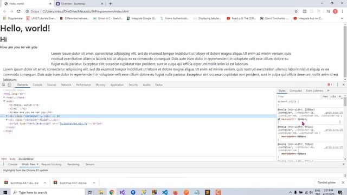Activate the DevTools inspect element picker icon
The image size is (347, 195).
click(4, 84)
